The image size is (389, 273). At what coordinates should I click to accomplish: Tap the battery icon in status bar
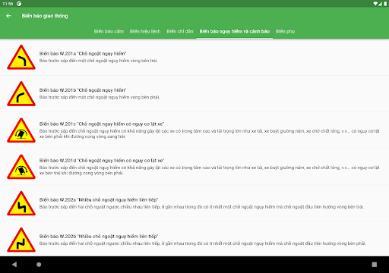coord(385,4)
